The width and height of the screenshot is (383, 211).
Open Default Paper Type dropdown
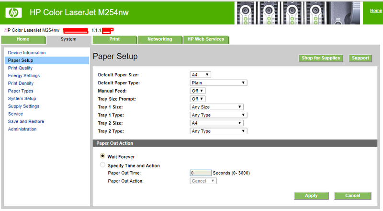coord(218,83)
